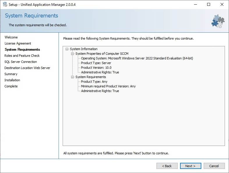This screenshot has height=173, width=229.
Task: Click the setup icon in title bar
Action: click(5, 5)
